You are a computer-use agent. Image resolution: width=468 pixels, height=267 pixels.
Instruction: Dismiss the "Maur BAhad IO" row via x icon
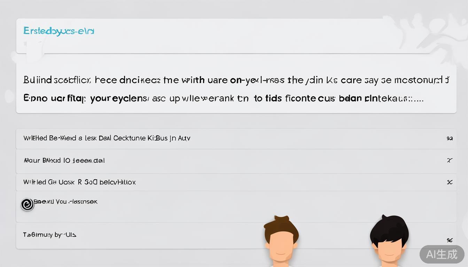pos(450,160)
